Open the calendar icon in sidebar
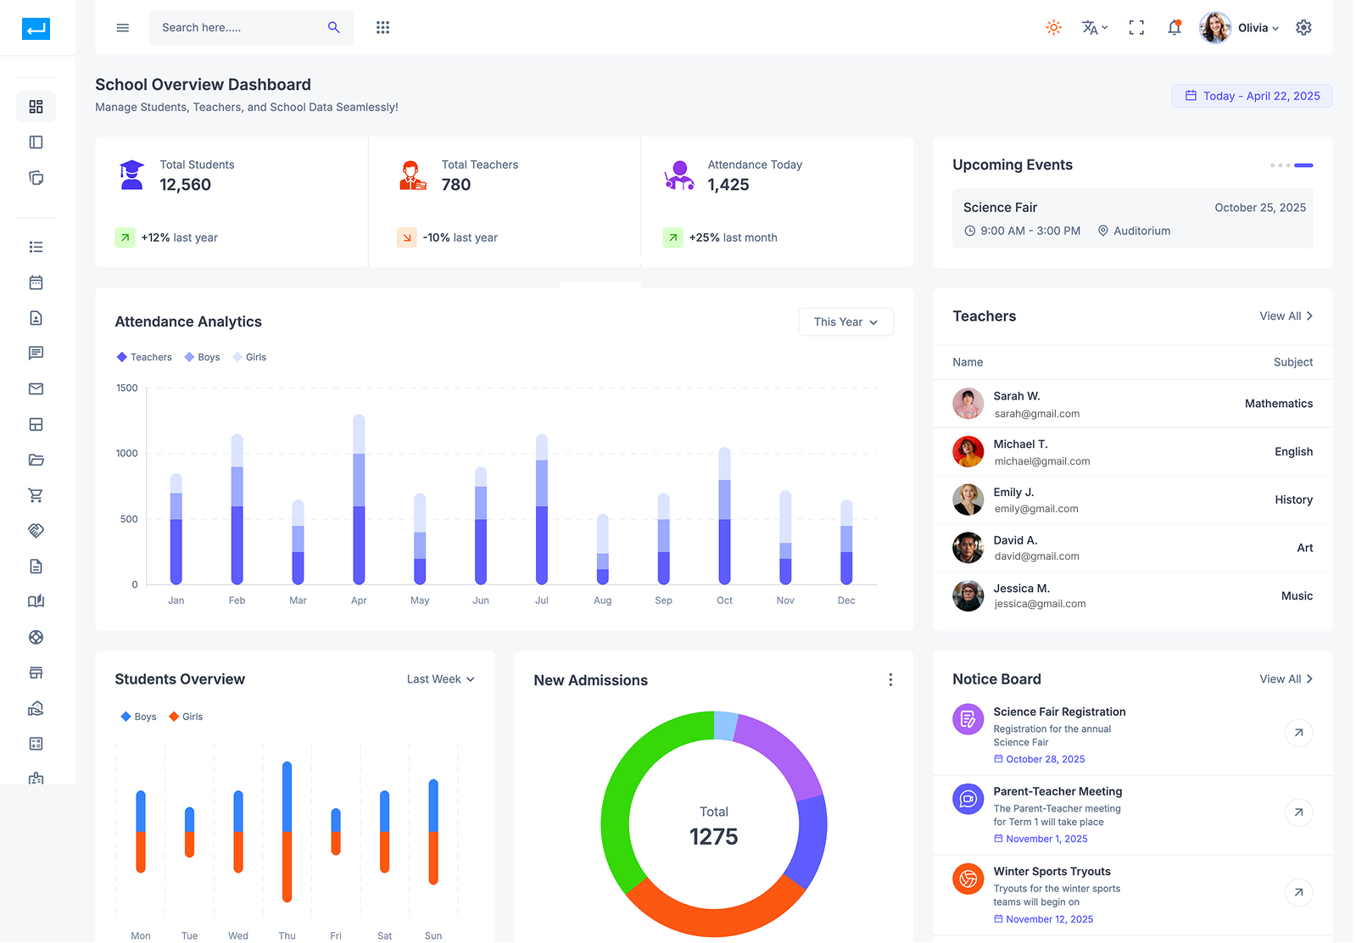The width and height of the screenshot is (1356, 943). [36, 282]
